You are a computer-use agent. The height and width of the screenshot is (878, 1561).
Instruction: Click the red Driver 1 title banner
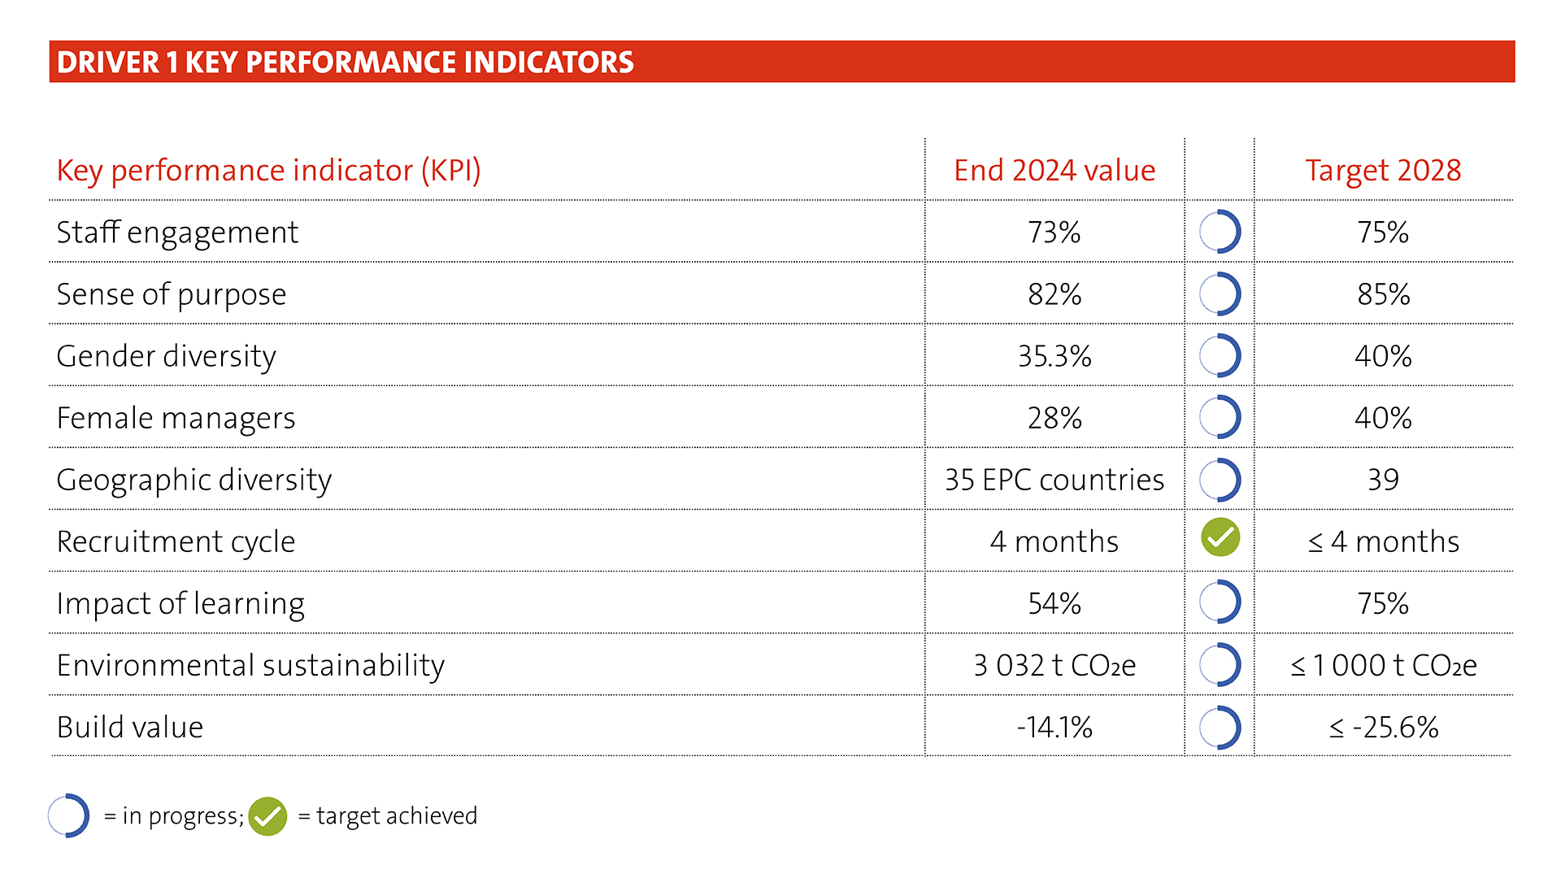coord(781,62)
